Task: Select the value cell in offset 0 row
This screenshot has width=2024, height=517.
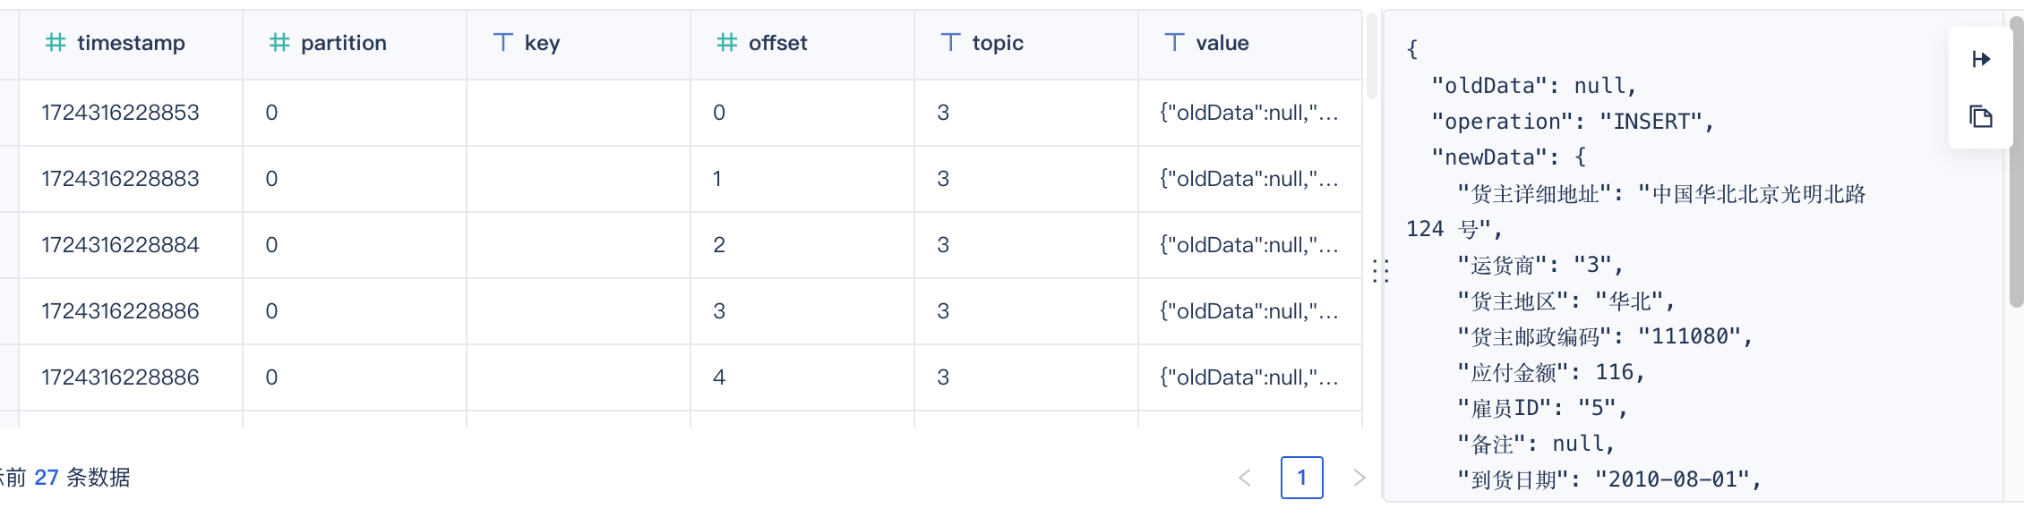Action: [1250, 113]
